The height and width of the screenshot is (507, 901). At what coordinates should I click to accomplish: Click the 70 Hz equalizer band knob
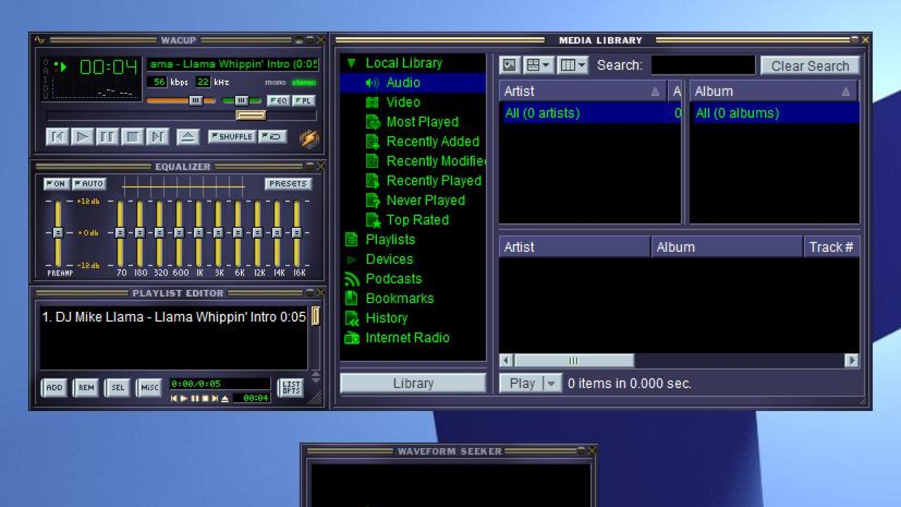[120, 233]
